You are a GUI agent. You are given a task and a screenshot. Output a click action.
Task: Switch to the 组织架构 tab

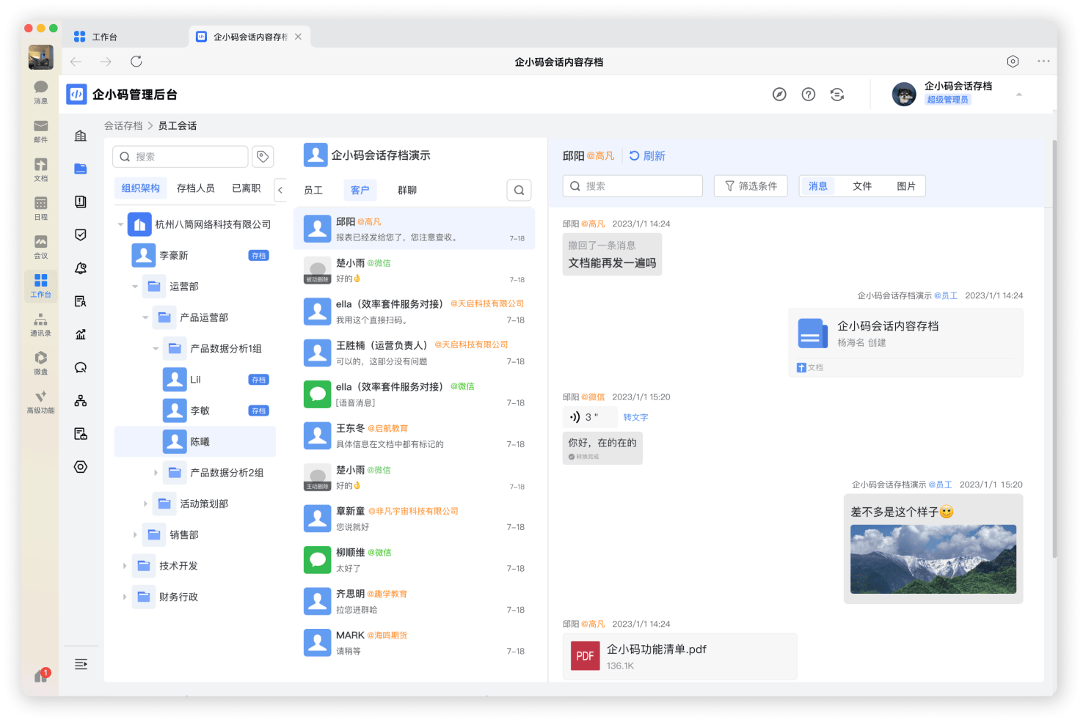click(x=141, y=188)
